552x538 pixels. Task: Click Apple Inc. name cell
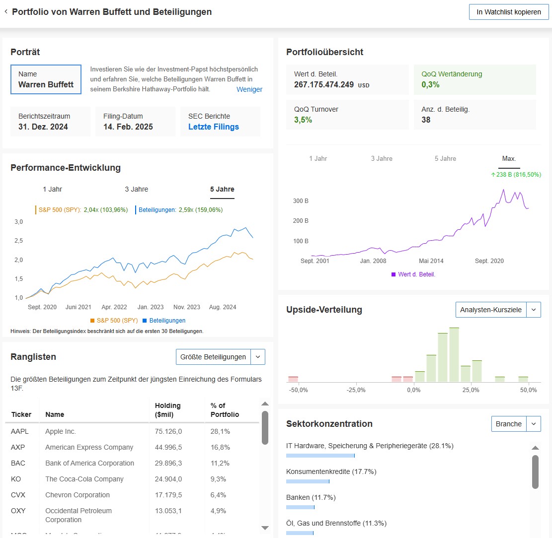pos(61,431)
